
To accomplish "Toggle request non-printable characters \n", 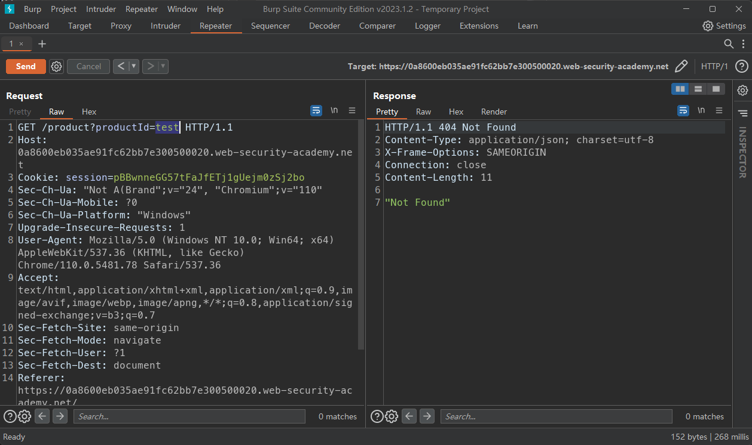I will point(334,110).
